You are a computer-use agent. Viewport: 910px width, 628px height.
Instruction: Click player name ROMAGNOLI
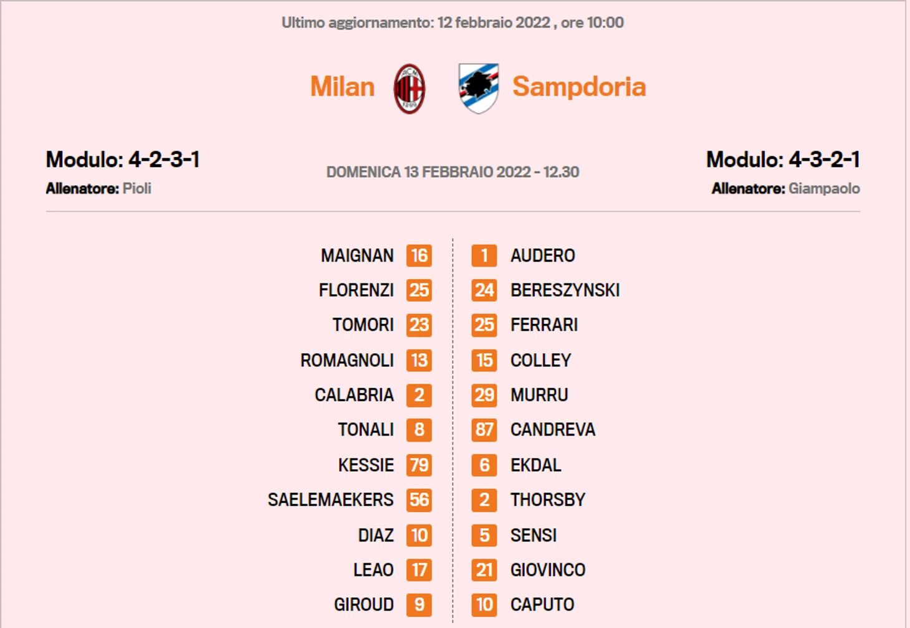click(x=347, y=360)
